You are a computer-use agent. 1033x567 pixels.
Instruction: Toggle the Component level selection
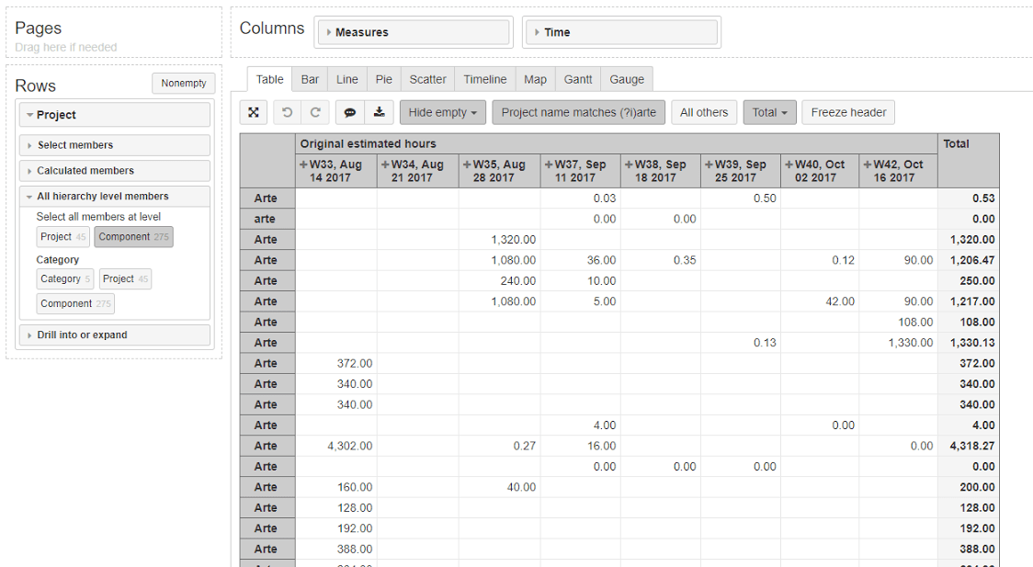[x=132, y=237]
